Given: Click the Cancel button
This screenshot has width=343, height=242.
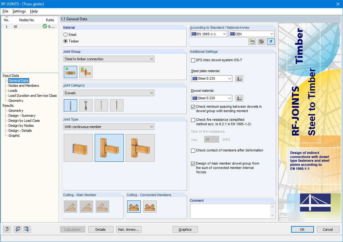Looking at the screenshot, I should 328,230.
